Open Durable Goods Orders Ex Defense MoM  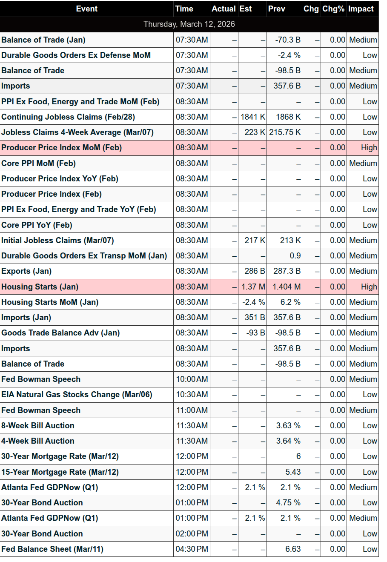click(76, 55)
